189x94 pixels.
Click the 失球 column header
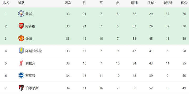(151, 3)
